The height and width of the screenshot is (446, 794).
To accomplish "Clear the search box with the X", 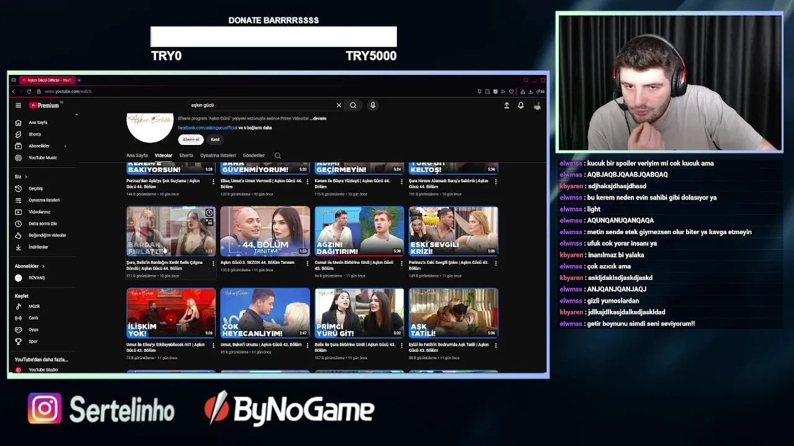I will click(x=339, y=105).
